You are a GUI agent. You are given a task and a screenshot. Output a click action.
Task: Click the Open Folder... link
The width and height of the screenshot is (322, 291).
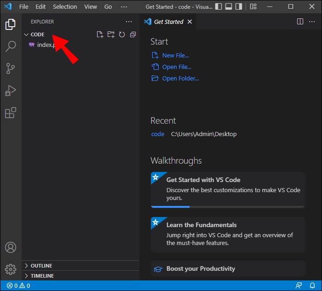coord(180,78)
